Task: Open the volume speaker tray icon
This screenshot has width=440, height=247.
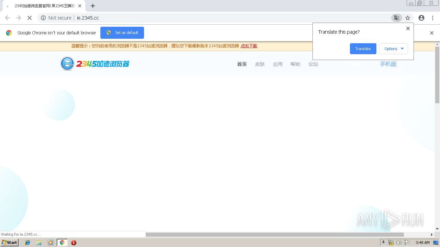Action: point(399,243)
